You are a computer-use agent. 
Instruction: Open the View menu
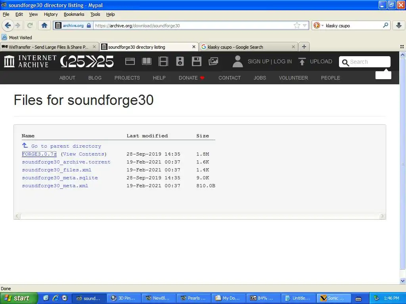point(33,14)
